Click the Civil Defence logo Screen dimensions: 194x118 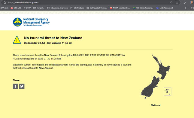click(x=31, y=22)
